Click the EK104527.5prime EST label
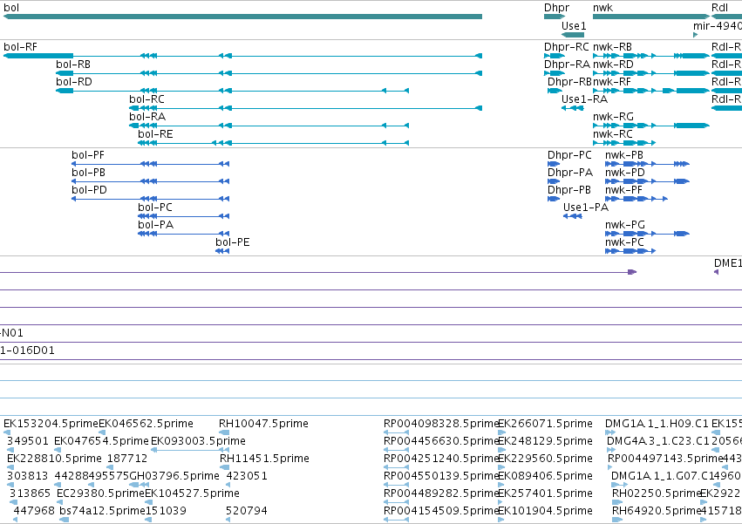The height and width of the screenshot is (524, 742). [x=192, y=493]
